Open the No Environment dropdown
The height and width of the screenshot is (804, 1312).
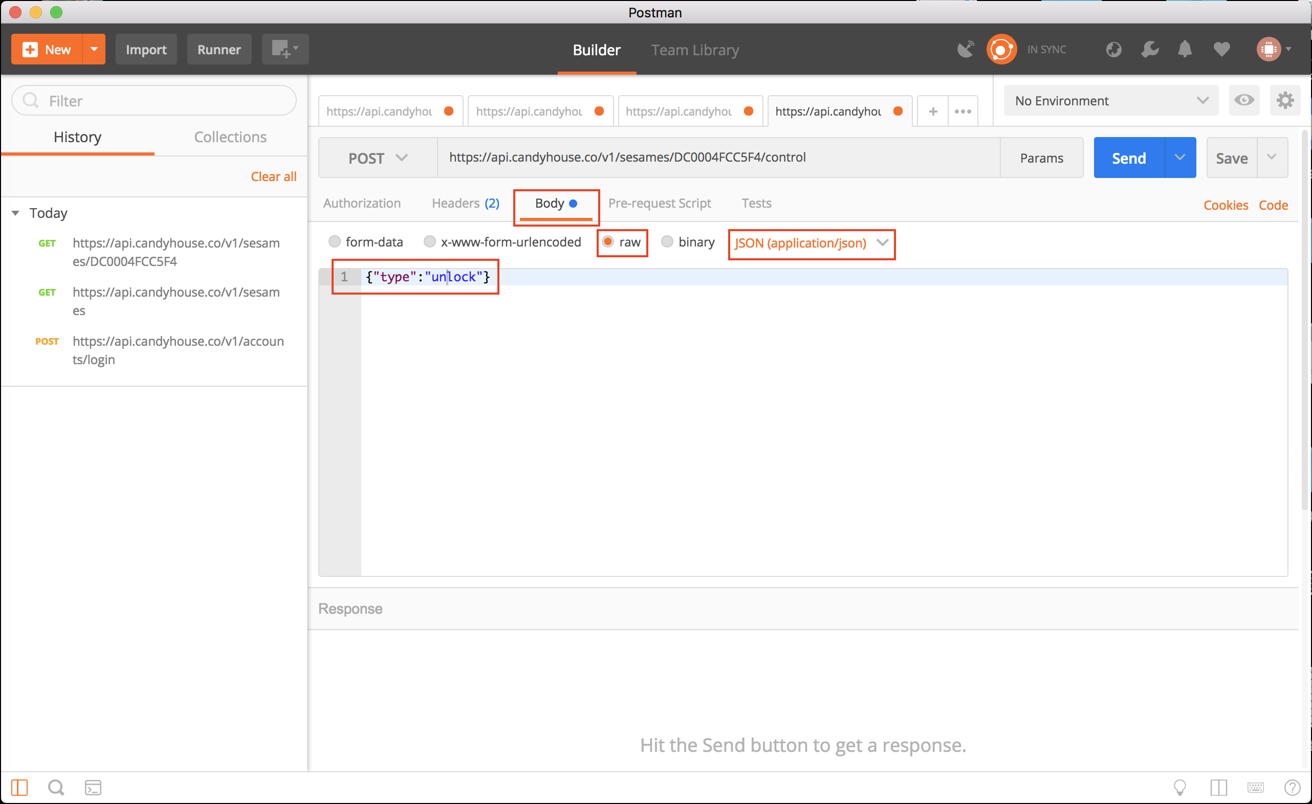(1111, 101)
